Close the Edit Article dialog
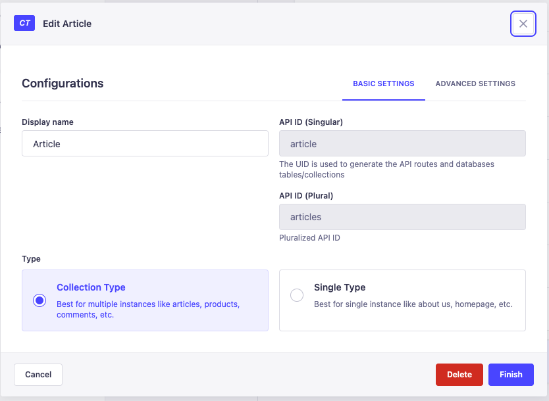Image resolution: width=549 pixels, height=401 pixels. click(x=523, y=24)
